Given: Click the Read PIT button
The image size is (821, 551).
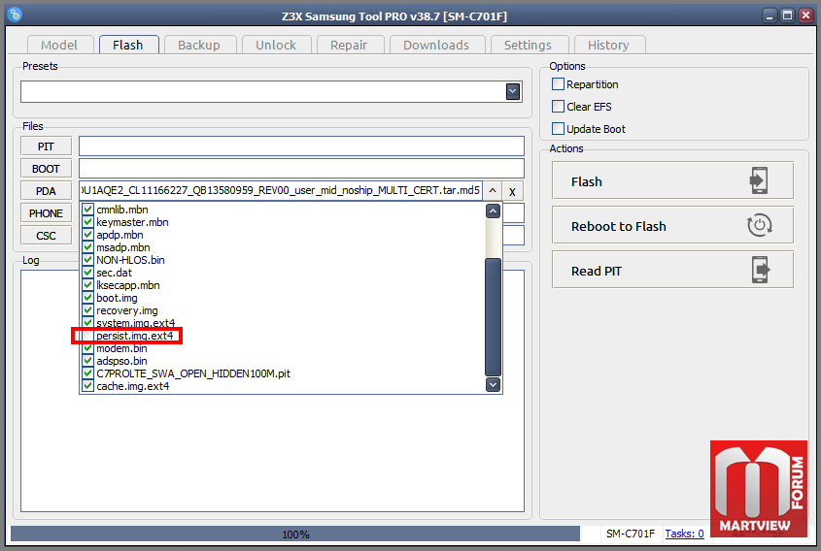Looking at the screenshot, I should pyautogui.click(x=672, y=270).
